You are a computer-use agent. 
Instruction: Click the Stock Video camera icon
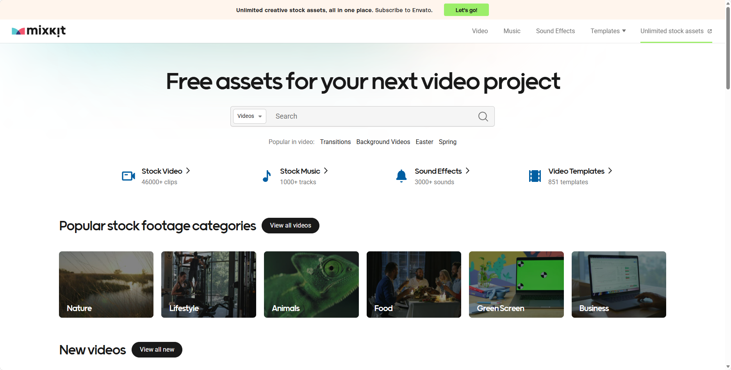coord(128,176)
